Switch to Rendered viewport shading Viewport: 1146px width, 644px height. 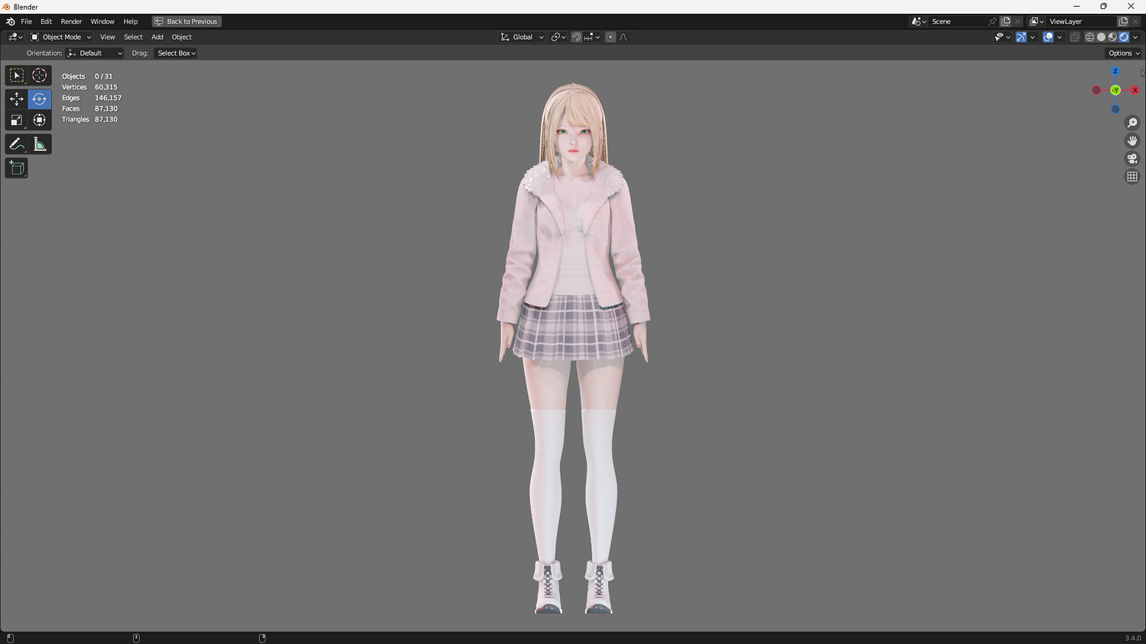point(1124,37)
